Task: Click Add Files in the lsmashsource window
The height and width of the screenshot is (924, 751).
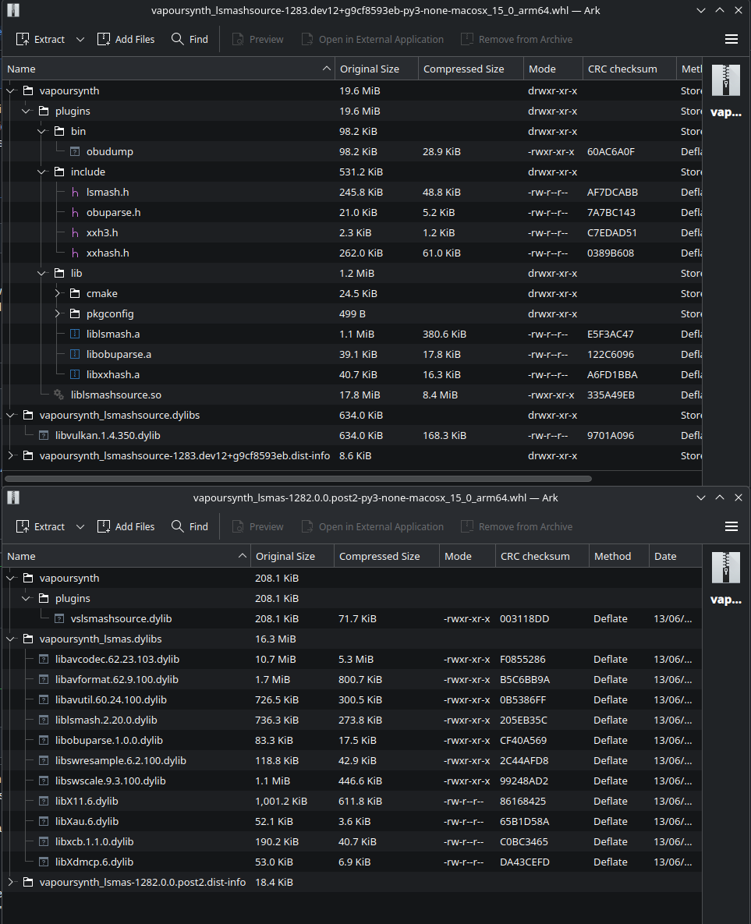Action: pyautogui.click(x=126, y=40)
